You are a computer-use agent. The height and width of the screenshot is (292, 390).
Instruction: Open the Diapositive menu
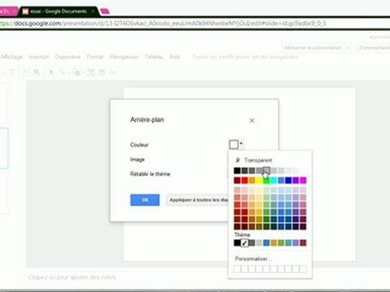tap(67, 57)
